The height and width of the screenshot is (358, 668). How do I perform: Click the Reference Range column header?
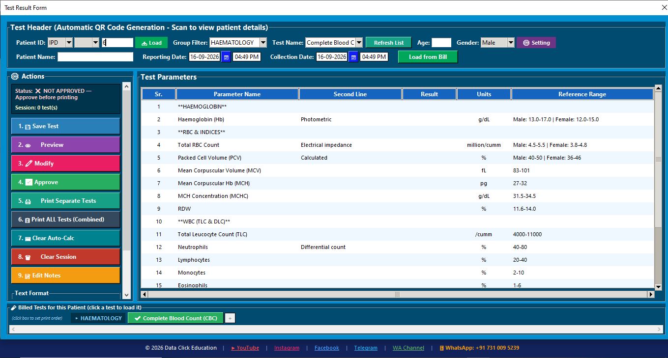pyautogui.click(x=582, y=94)
